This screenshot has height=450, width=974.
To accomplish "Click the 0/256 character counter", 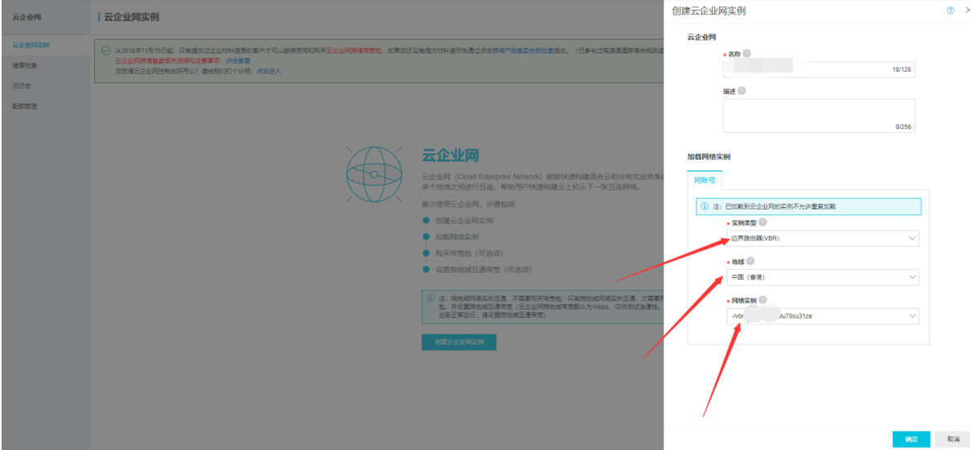I will click(903, 126).
